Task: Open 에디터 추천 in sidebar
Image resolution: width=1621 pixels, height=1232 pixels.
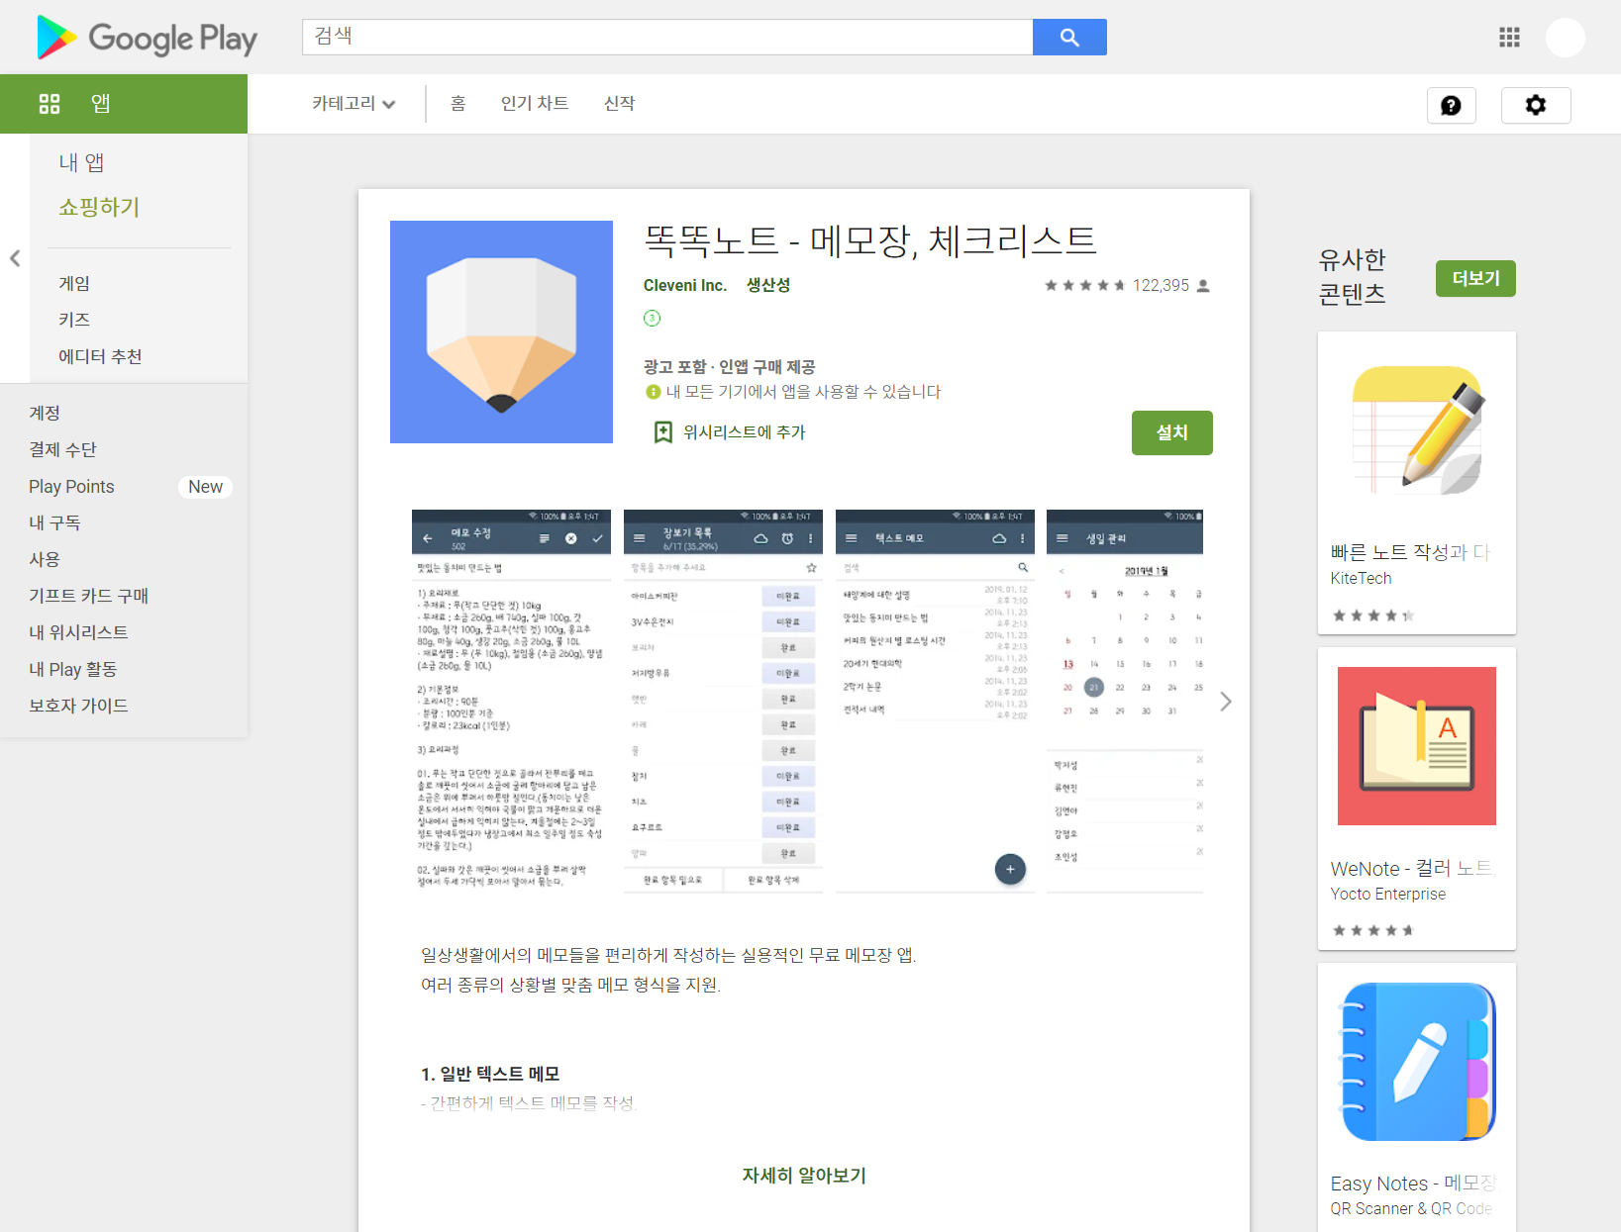Action: 100,356
